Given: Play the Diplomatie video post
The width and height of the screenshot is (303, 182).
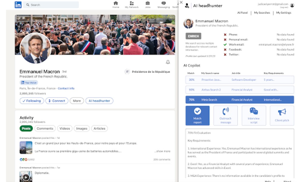Looking at the screenshot, I should 26,177.
